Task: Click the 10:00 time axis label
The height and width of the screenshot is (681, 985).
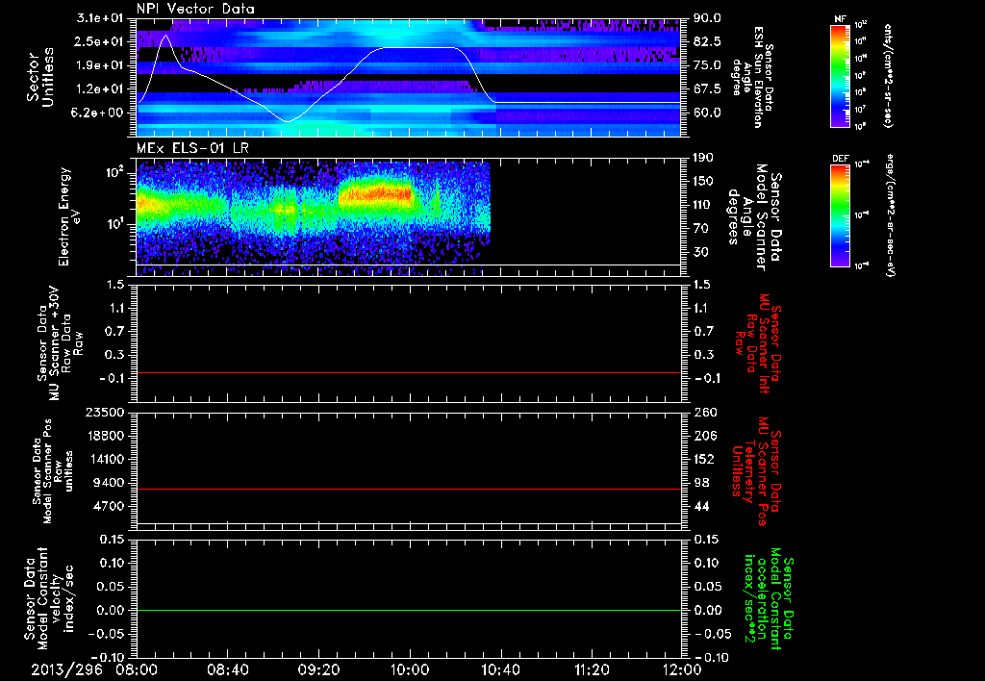Action: click(x=410, y=668)
